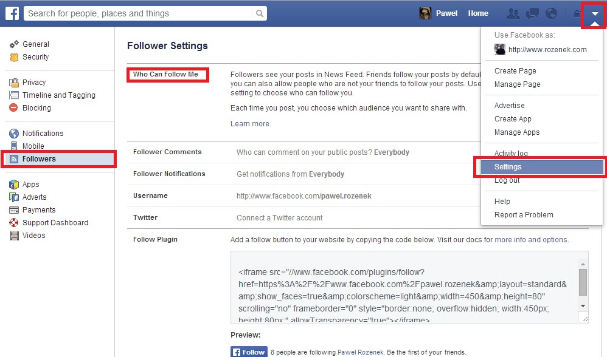Open Support Dashboard
607x357 pixels.
click(55, 223)
